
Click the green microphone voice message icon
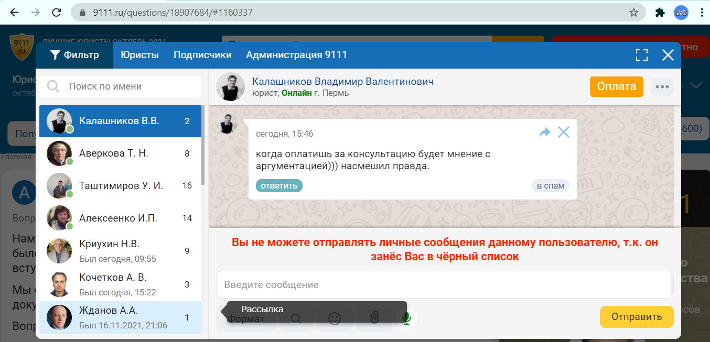[x=405, y=317]
